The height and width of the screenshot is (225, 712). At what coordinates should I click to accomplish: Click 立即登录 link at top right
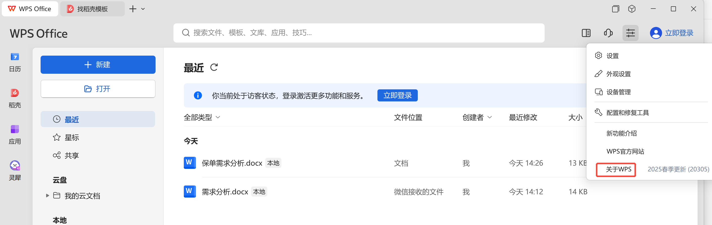pos(679,33)
